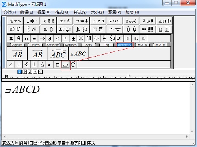Screen dimensions: 197x147
Task: Select the first highlighted tab stop type
Action: pos(19,72)
